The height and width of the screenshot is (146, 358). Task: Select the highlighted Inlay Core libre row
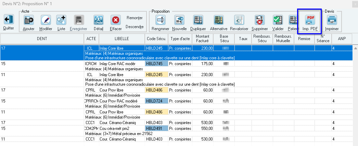[x=176, y=53]
